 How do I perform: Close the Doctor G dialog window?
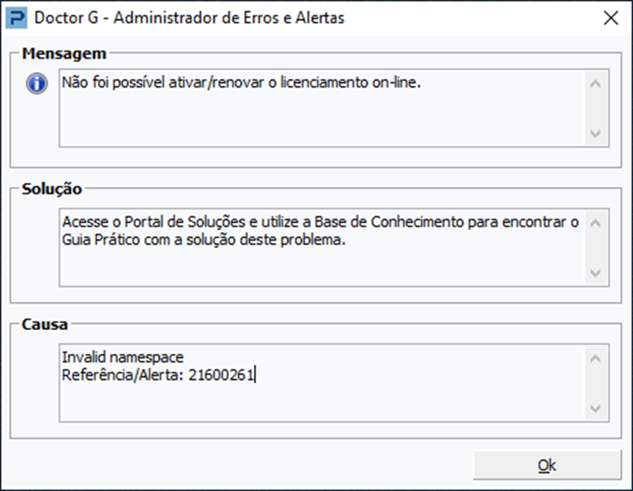click(x=611, y=18)
